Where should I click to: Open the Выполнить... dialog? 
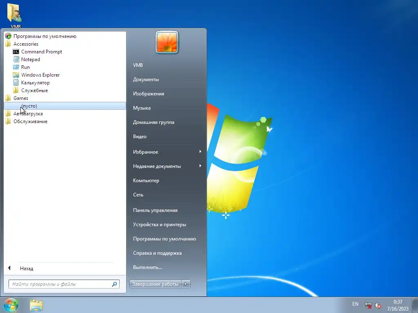pyautogui.click(x=147, y=267)
